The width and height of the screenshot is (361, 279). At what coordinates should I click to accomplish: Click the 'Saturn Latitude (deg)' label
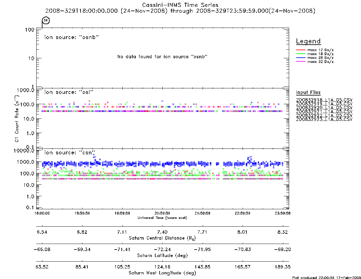click(x=162, y=255)
